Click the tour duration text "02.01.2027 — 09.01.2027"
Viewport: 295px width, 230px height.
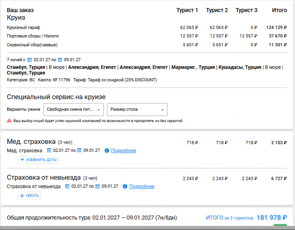(x=123, y=217)
